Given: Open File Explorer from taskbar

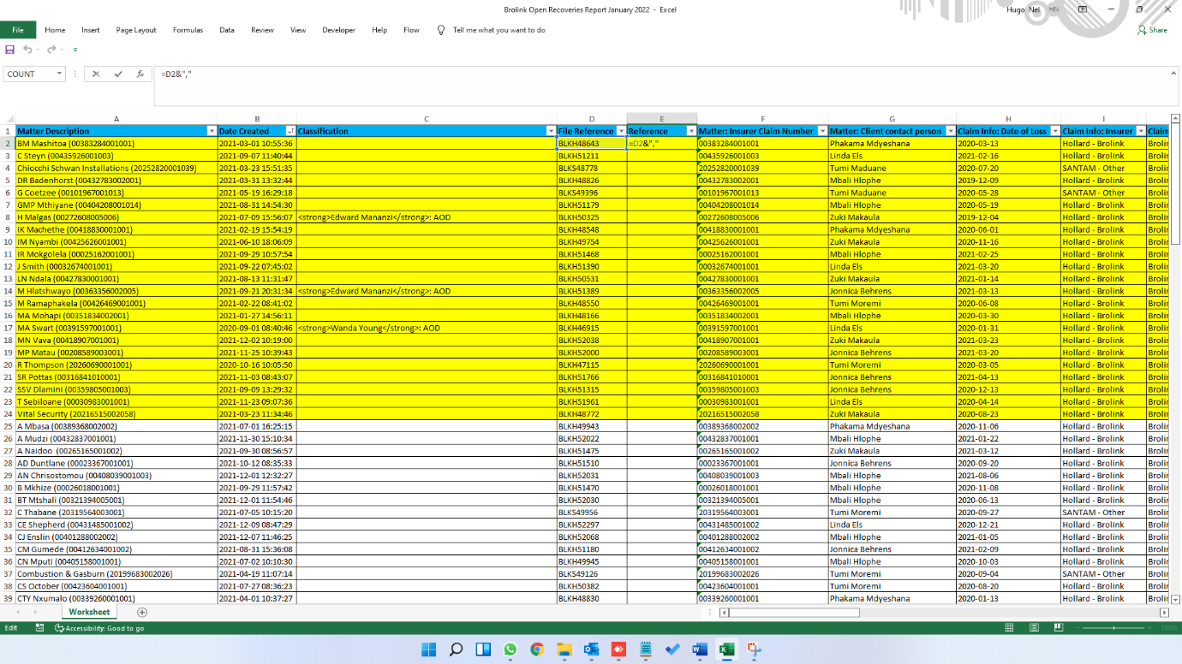Looking at the screenshot, I should point(564,649).
